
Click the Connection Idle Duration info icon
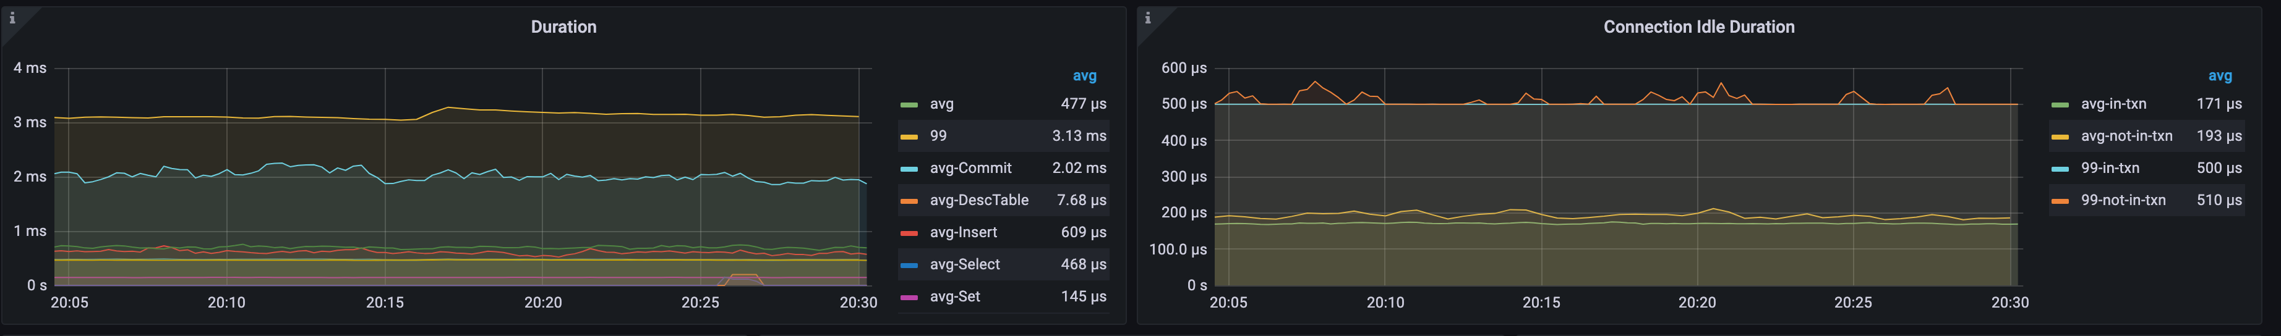[x=1147, y=18]
